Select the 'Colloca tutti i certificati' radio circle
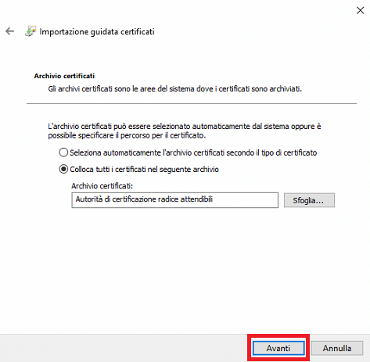370x362 pixels. (x=63, y=169)
